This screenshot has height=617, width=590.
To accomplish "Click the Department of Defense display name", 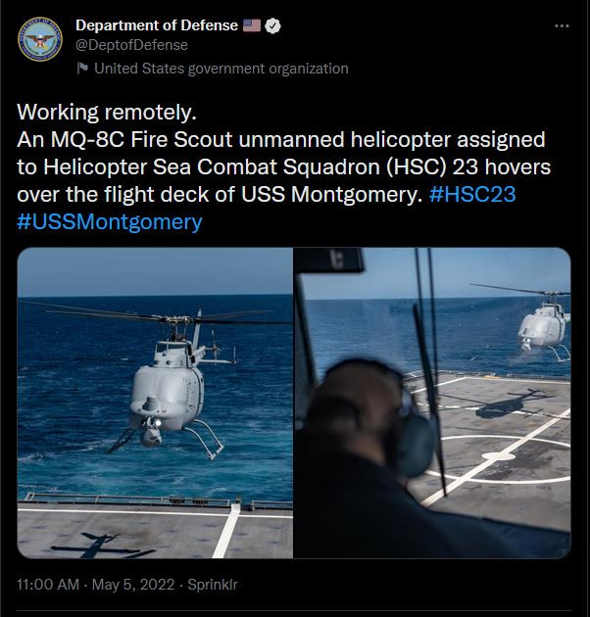I will tap(157, 25).
